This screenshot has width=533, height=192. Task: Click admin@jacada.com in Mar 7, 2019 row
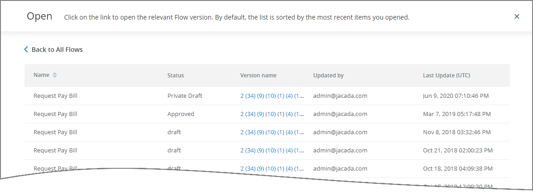[x=340, y=114]
